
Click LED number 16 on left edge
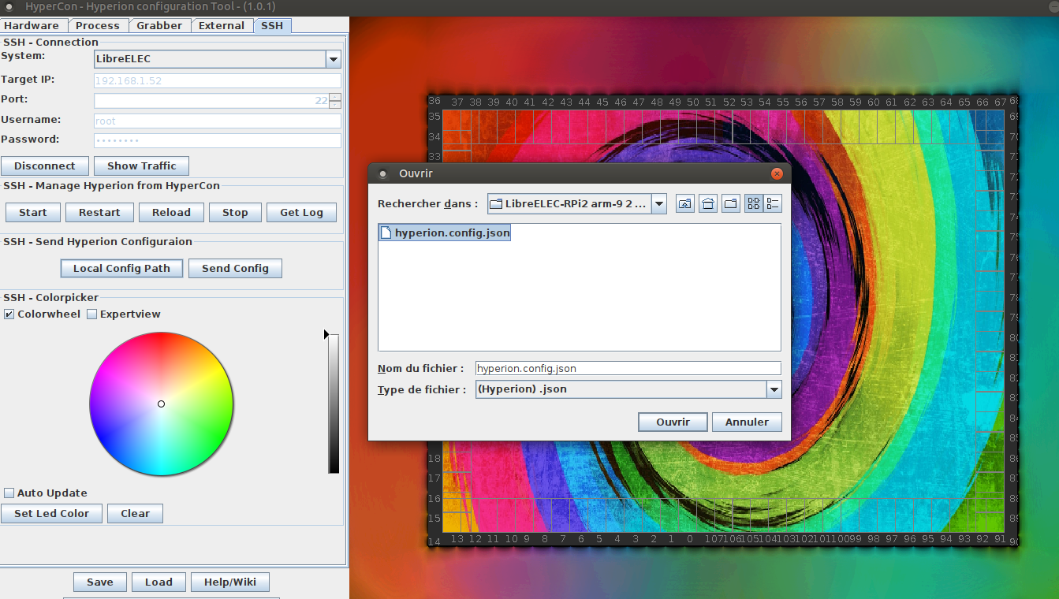pos(434,498)
